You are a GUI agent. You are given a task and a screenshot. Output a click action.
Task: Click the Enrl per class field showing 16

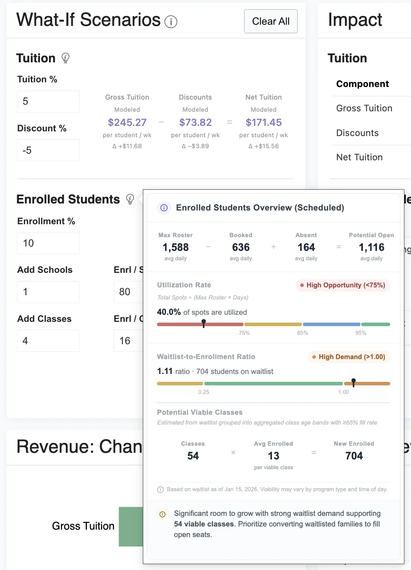[128, 341]
